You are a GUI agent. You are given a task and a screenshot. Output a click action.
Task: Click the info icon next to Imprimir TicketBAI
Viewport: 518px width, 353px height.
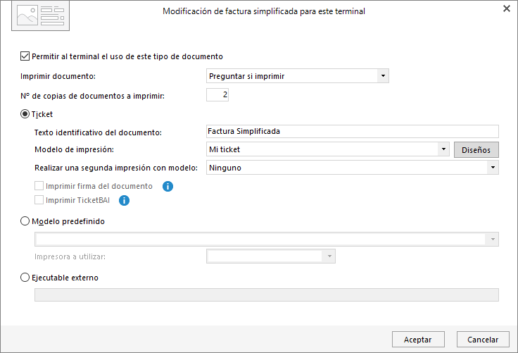click(x=124, y=200)
